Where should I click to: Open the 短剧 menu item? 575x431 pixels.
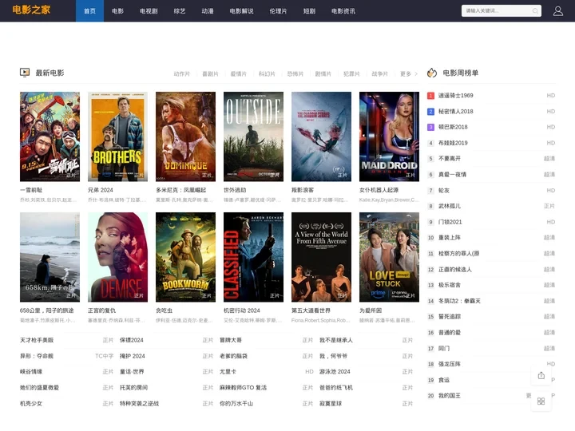click(309, 11)
